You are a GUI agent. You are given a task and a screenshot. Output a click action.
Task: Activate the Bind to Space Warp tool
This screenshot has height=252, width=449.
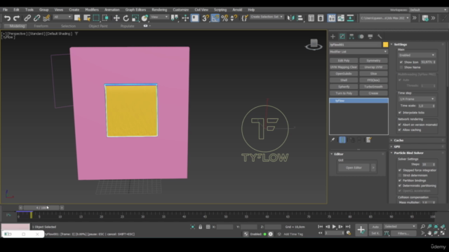click(x=46, y=18)
